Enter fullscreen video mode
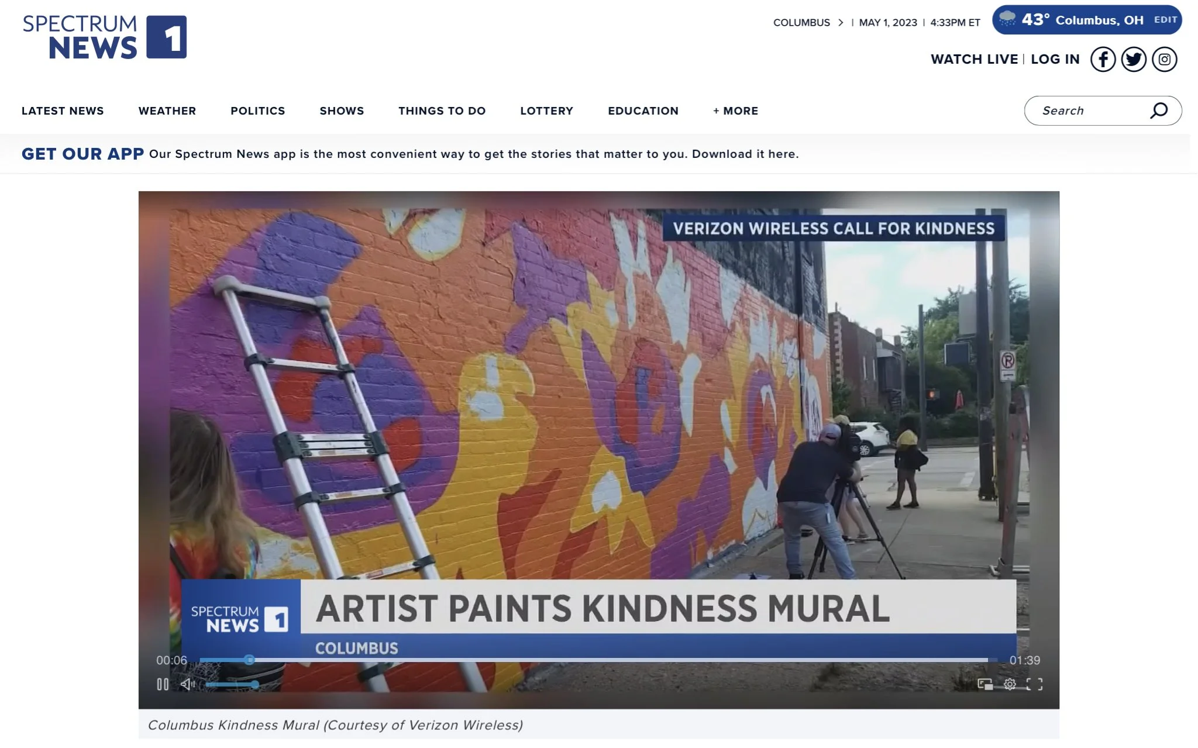 click(x=1034, y=684)
